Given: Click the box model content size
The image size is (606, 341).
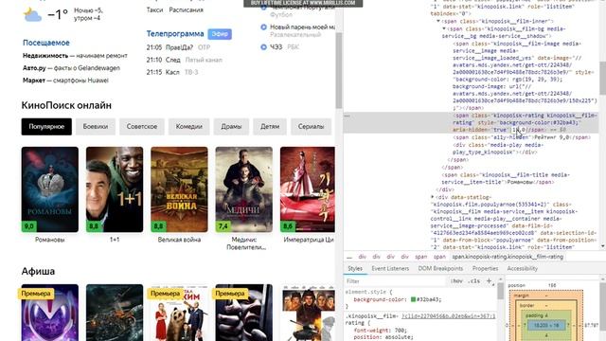Looking at the screenshot, I should tap(546, 326).
